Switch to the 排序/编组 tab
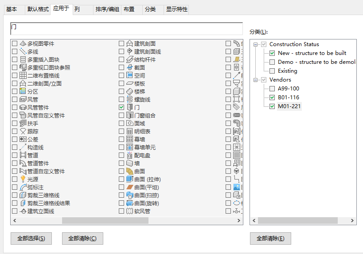The image size is (363, 254). coord(107,9)
